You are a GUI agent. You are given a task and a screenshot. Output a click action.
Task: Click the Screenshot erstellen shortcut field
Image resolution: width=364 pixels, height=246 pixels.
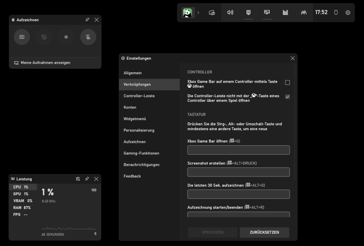pos(239,172)
